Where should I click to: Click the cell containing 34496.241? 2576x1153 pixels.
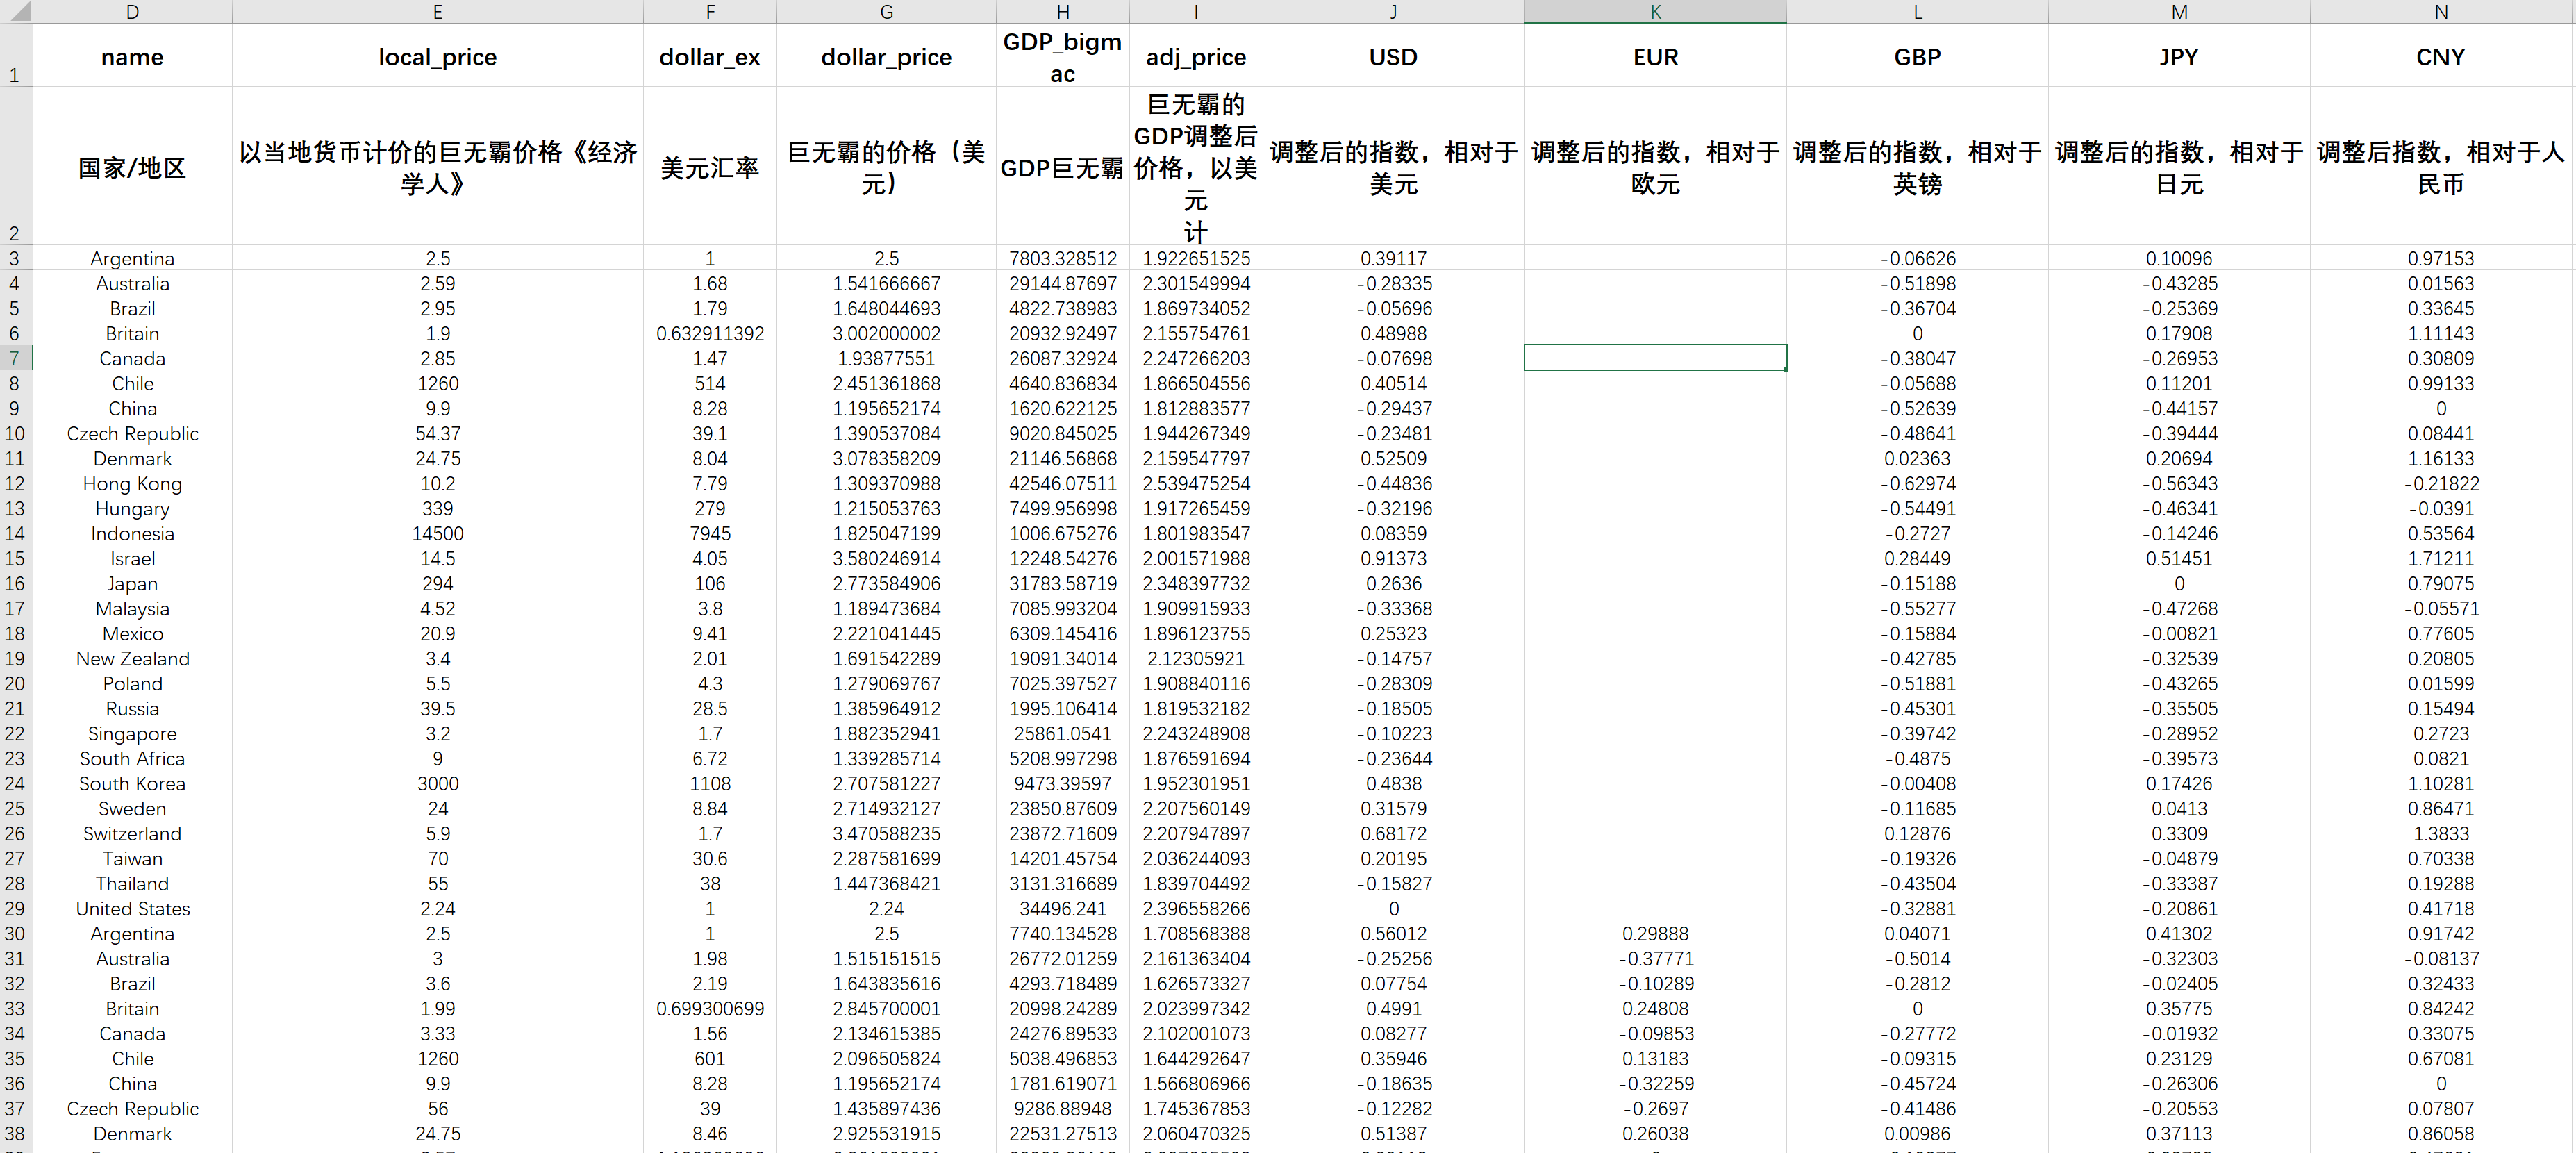tap(1062, 908)
